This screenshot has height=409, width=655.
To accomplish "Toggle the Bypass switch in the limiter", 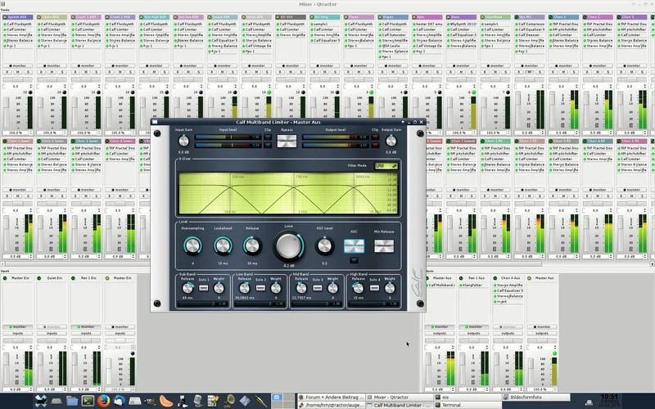I will click(x=287, y=141).
